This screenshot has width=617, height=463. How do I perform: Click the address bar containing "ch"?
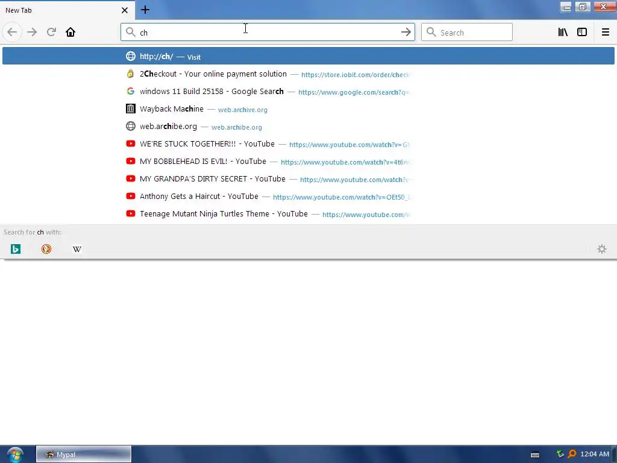(x=268, y=33)
